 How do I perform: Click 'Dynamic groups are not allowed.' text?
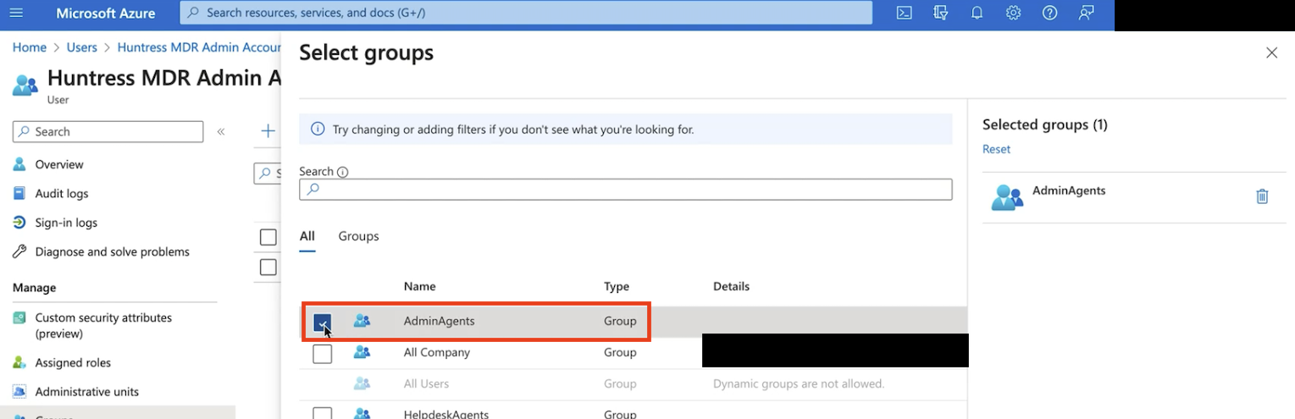[799, 383]
